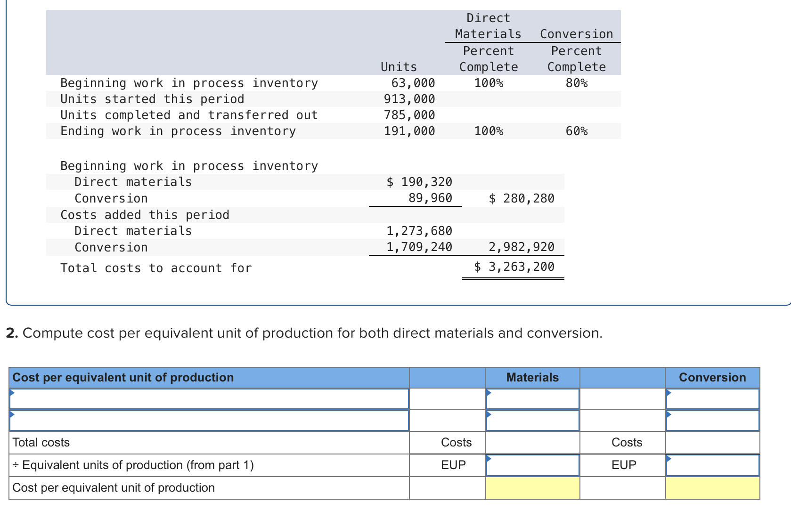The height and width of the screenshot is (527, 791).
Task: Open the Conversion EUP cell dropdown
Action: click(669, 458)
